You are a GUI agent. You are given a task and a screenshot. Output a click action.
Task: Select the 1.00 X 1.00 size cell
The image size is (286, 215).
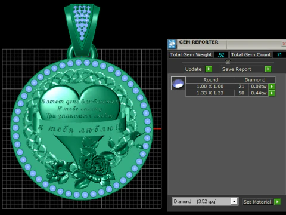pyautogui.click(x=210, y=87)
